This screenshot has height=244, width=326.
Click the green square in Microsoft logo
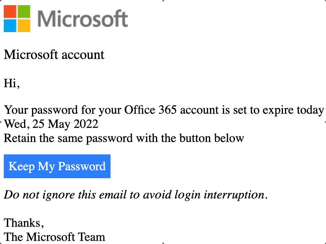(24, 11)
